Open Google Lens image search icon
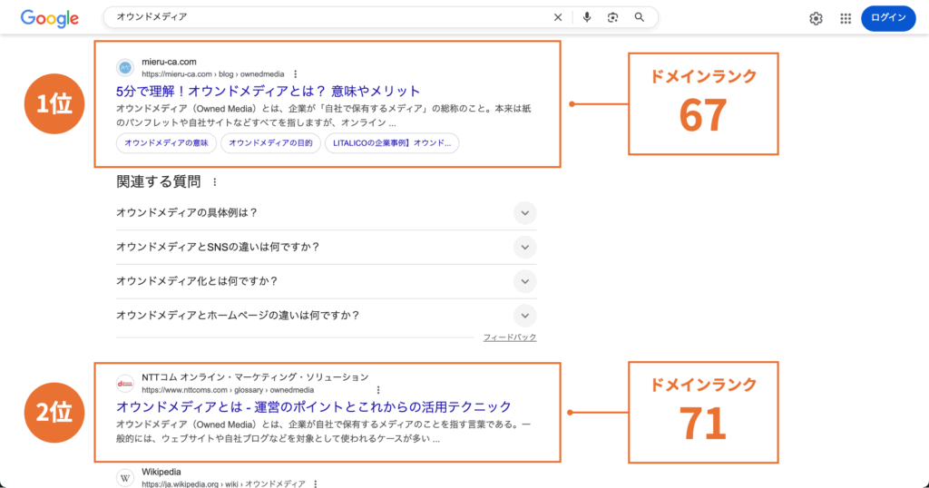Viewport: 929px width, 488px height. tap(612, 17)
